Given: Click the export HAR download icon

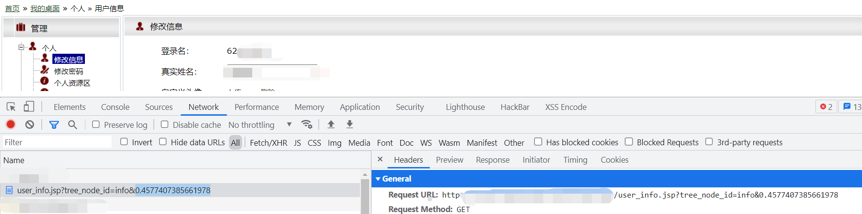Looking at the screenshot, I should tap(349, 124).
